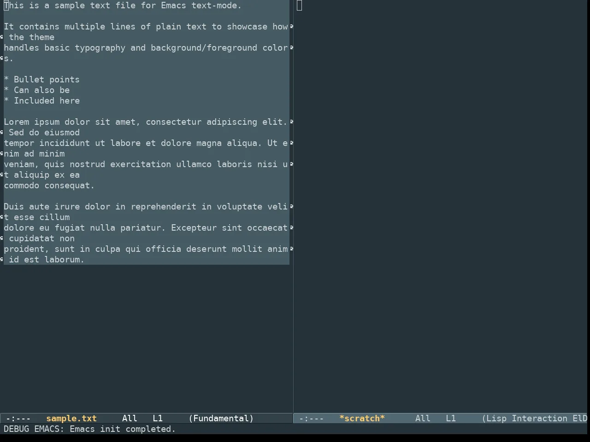Click the right-fringe wrap arrow after 'adipiscing elit.'
Viewport: 590px width, 442px height.
291,122
